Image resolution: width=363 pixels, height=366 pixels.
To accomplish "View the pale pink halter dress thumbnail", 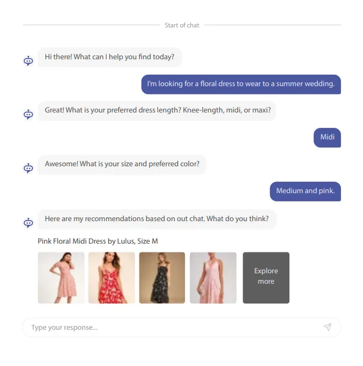I will coord(213,278).
